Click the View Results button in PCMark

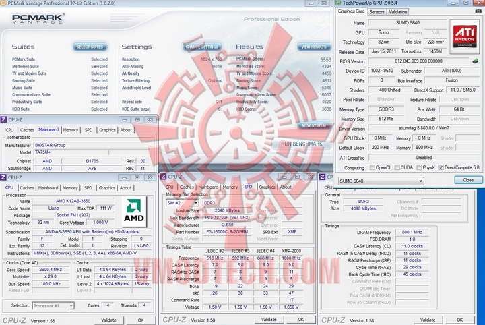(314, 47)
